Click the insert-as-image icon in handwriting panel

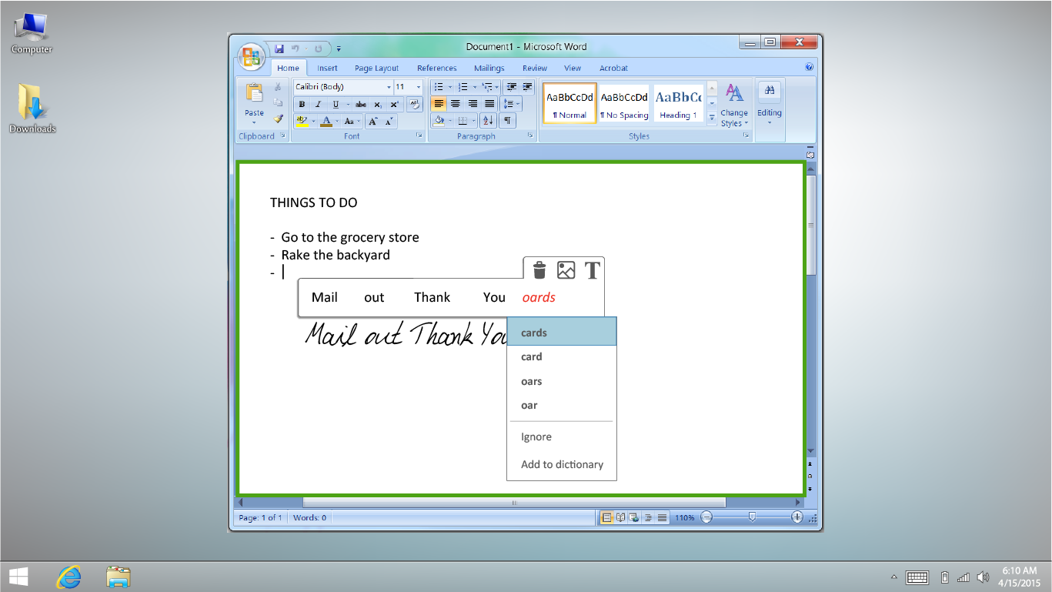(x=566, y=270)
